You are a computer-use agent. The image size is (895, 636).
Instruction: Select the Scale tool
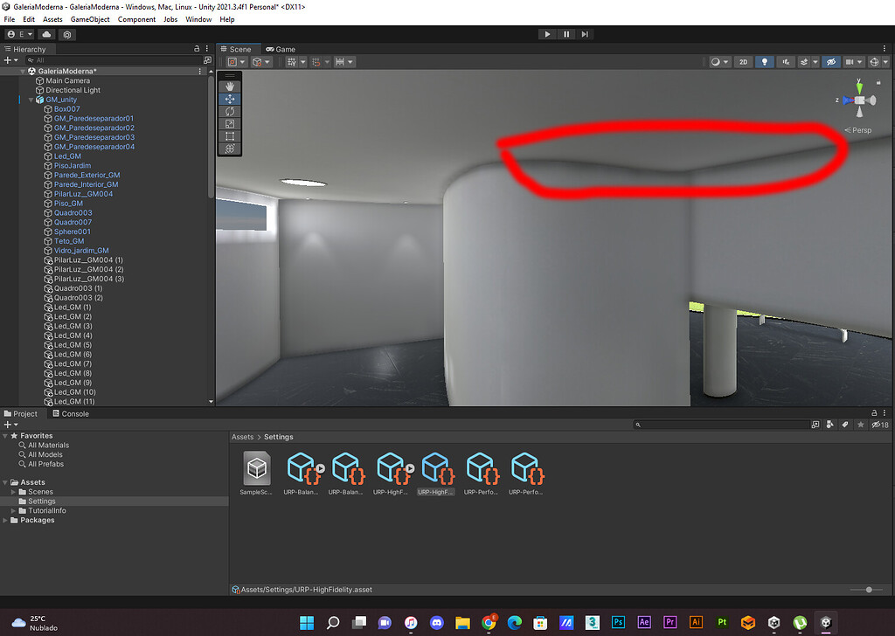pyautogui.click(x=230, y=123)
